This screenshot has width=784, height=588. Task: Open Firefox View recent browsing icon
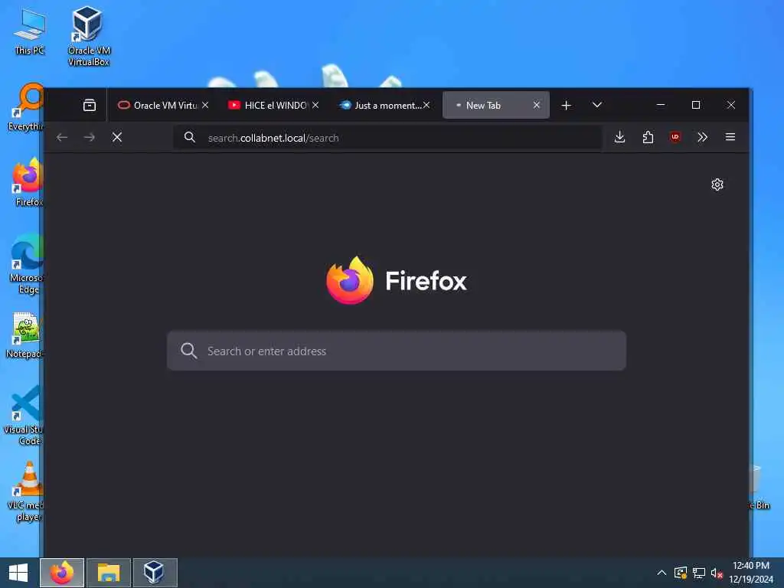tap(90, 105)
